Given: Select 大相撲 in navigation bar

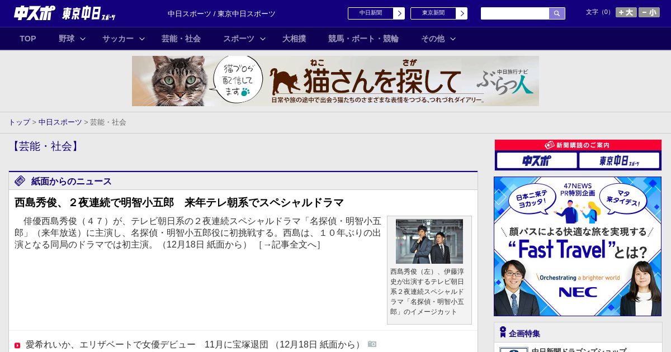Looking at the screenshot, I should coord(294,39).
